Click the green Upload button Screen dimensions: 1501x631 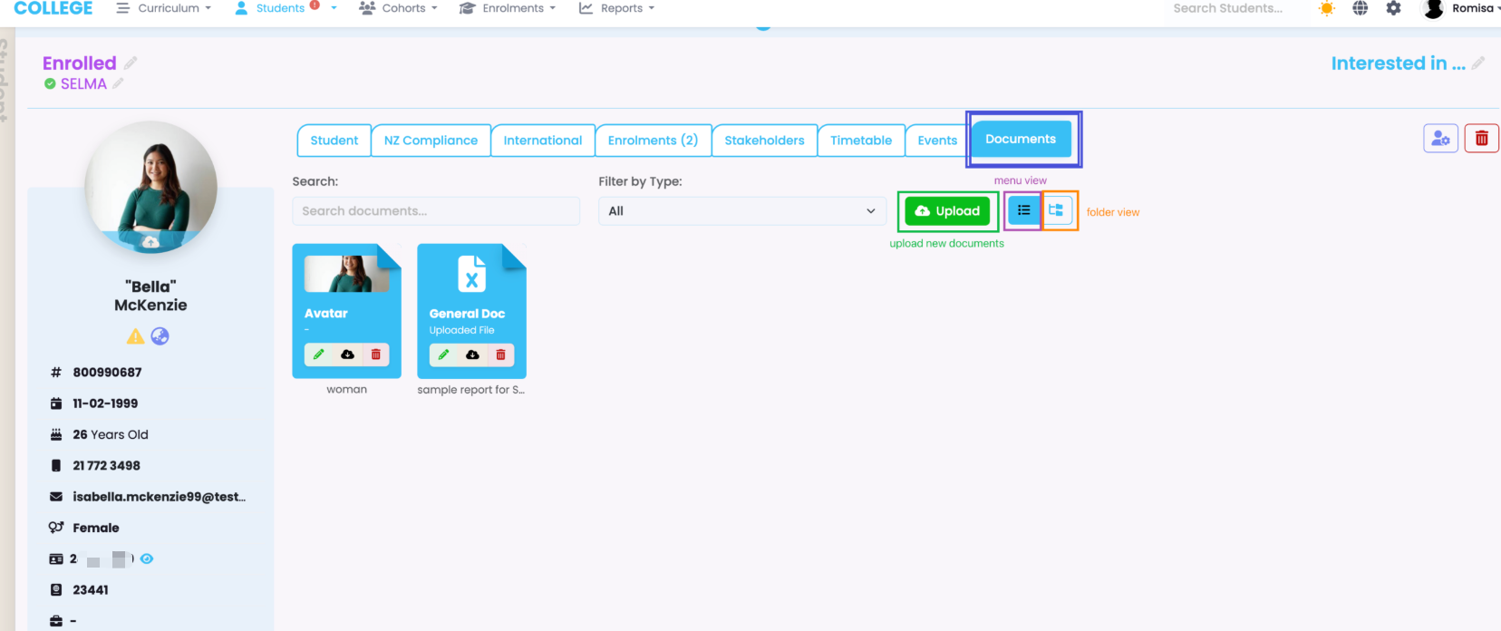click(947, 211)
